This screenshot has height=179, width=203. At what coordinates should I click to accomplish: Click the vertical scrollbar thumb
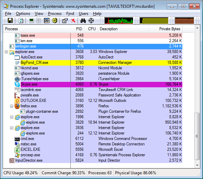coord(197,136)
